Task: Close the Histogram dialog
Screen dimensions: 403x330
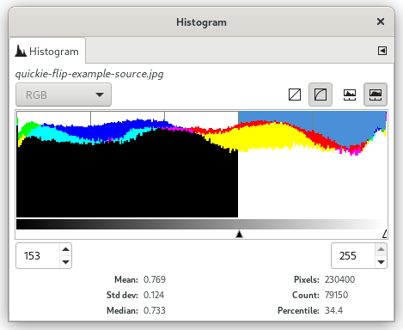Action: tap(381, 21)
